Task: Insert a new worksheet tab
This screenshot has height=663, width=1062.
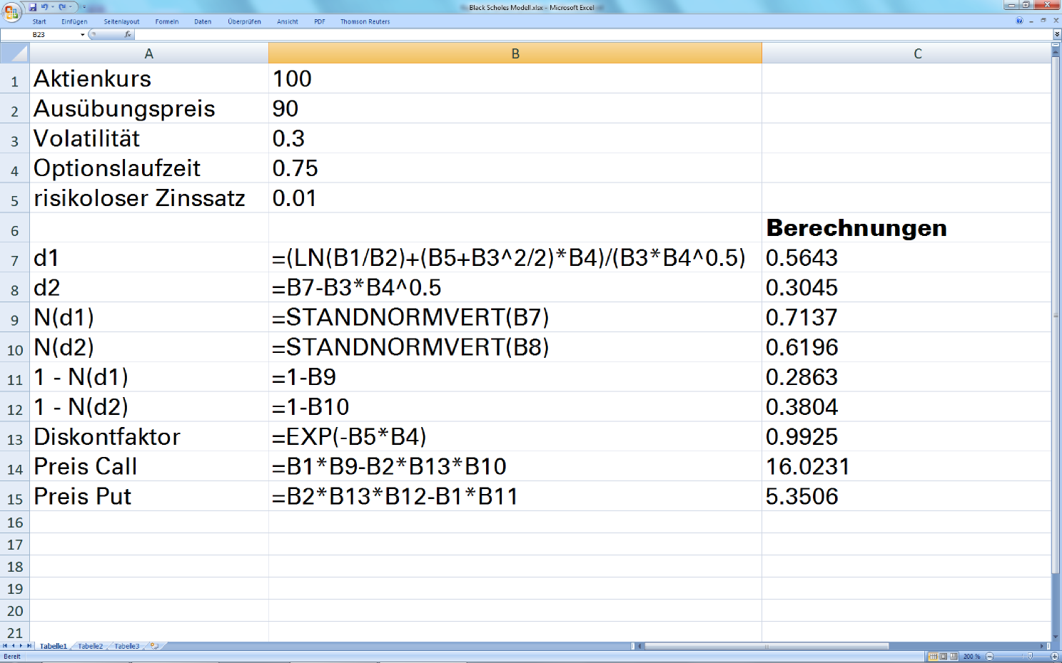Action: pos(154,646)
